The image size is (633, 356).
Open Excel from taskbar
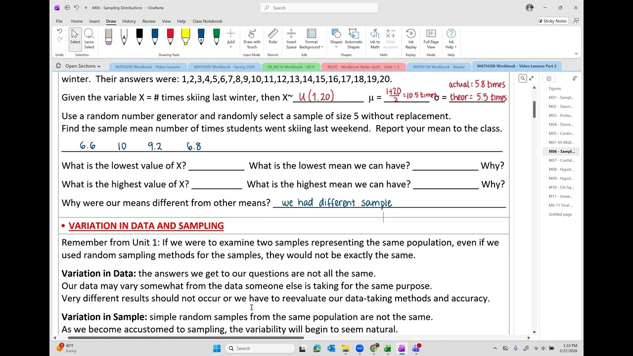click(x=388, y=349)
